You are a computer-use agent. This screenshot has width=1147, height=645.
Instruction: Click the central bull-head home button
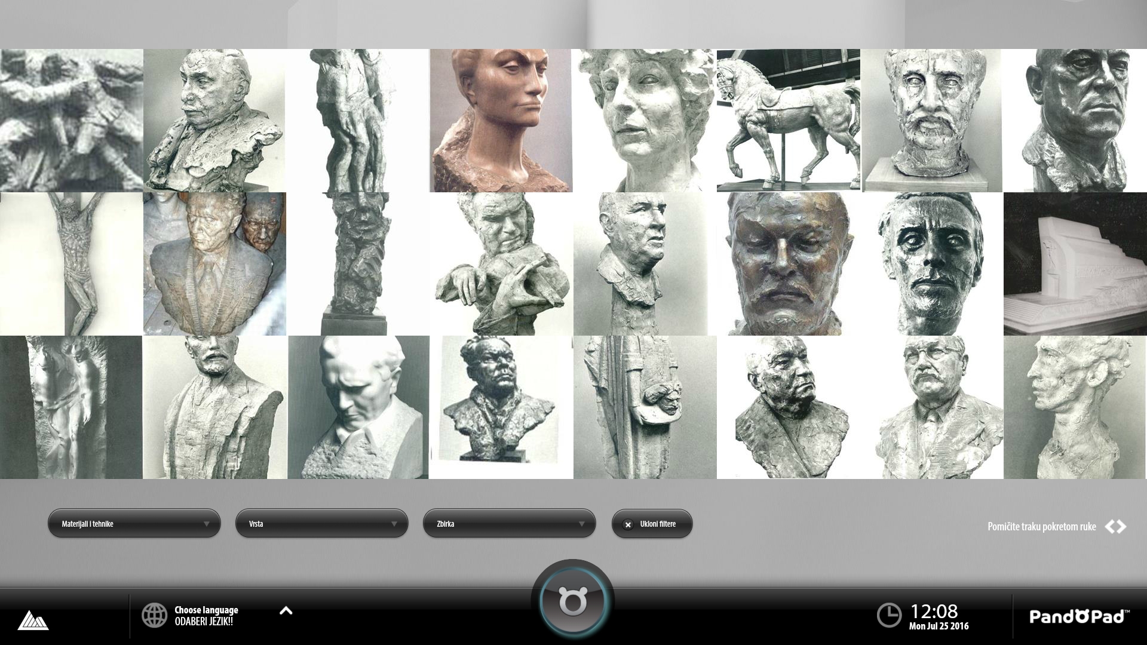tap(572, 601)
